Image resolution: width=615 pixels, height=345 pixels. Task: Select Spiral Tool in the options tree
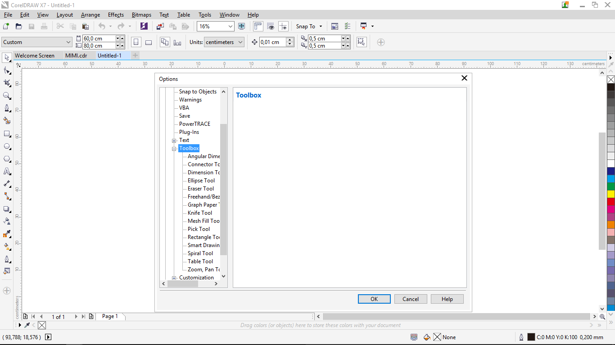[x=200, y=253]
